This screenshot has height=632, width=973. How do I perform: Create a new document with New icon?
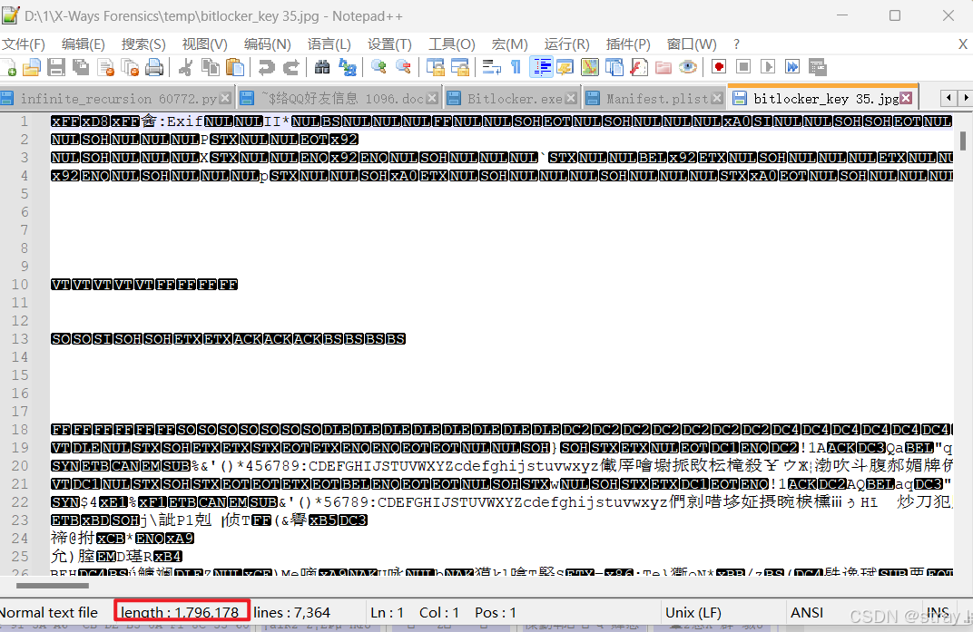tap(8, 67)
